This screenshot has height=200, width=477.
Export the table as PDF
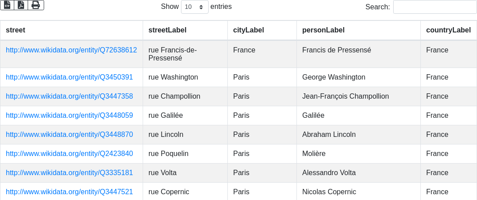pyautogui.click(x=21, y=5)
